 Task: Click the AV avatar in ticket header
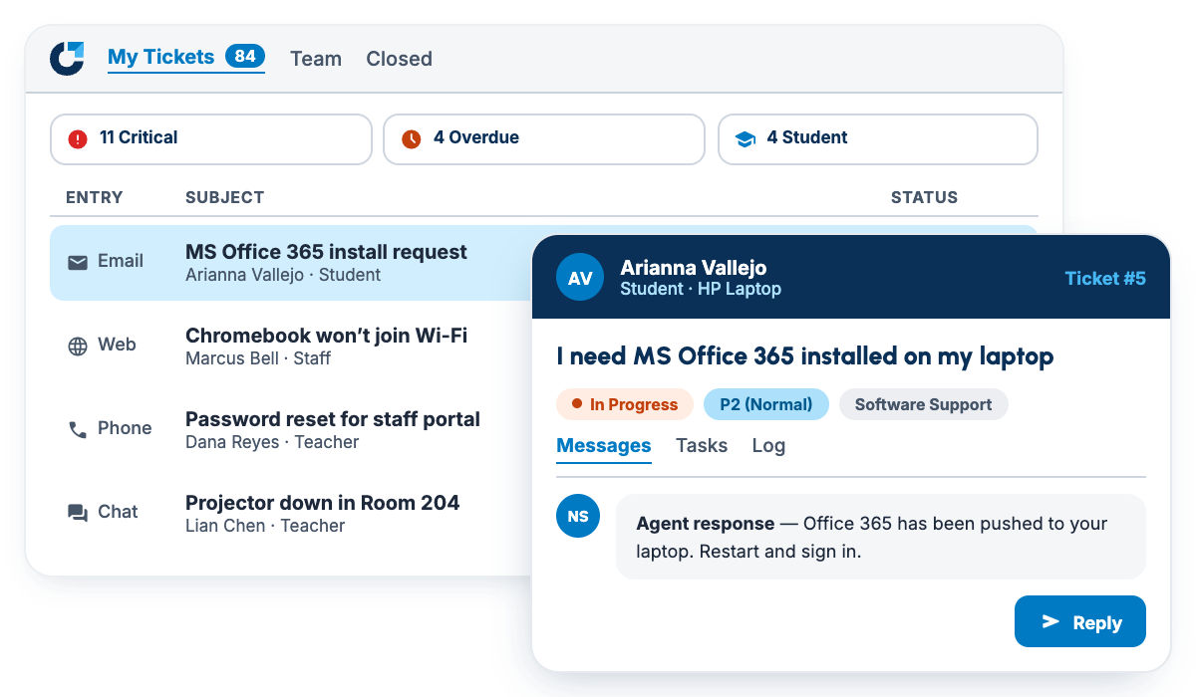click(580, 278)
